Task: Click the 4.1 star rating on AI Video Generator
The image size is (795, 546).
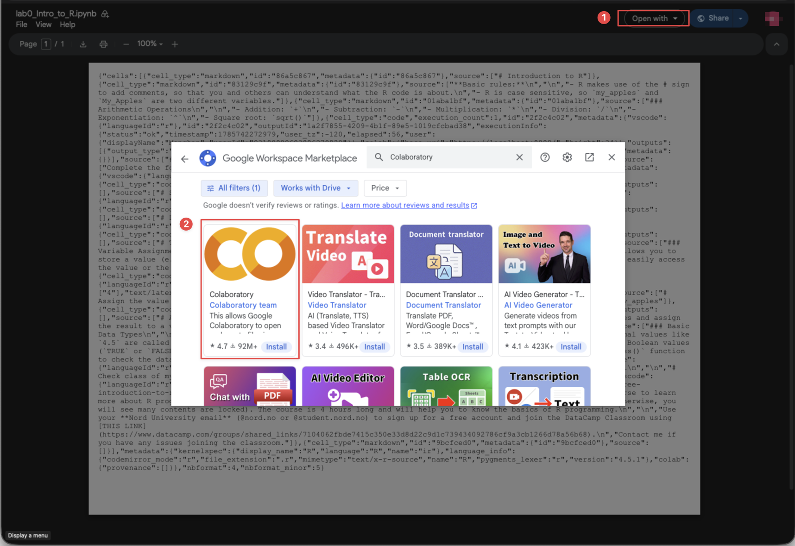Action: [x=513, y=346]
